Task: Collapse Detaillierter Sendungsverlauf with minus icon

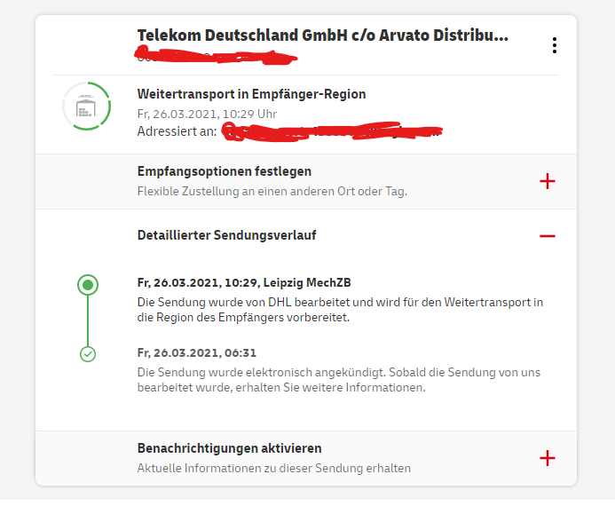Action: tap(548, 236)
